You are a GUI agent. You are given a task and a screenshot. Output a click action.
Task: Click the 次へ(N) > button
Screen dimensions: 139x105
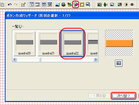click(124, 96)
